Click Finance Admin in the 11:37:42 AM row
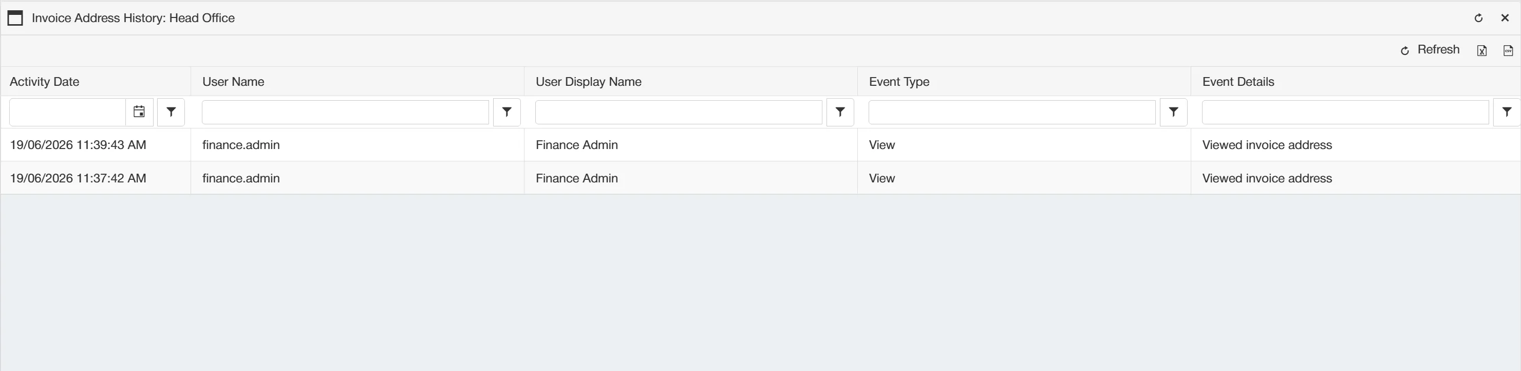 (x=577, y=178)
